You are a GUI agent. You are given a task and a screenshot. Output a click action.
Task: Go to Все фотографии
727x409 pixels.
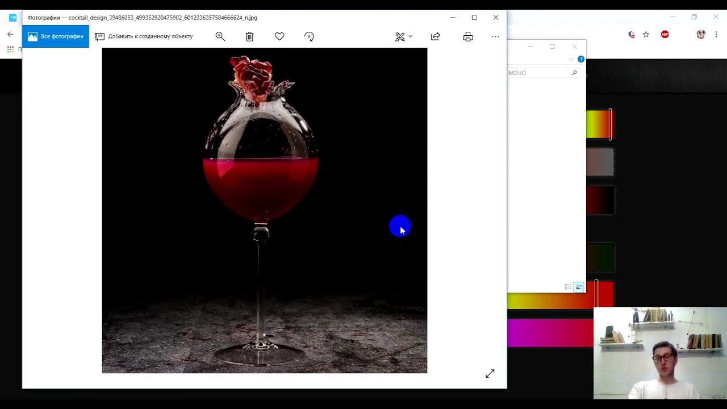(x=56, y=36)
